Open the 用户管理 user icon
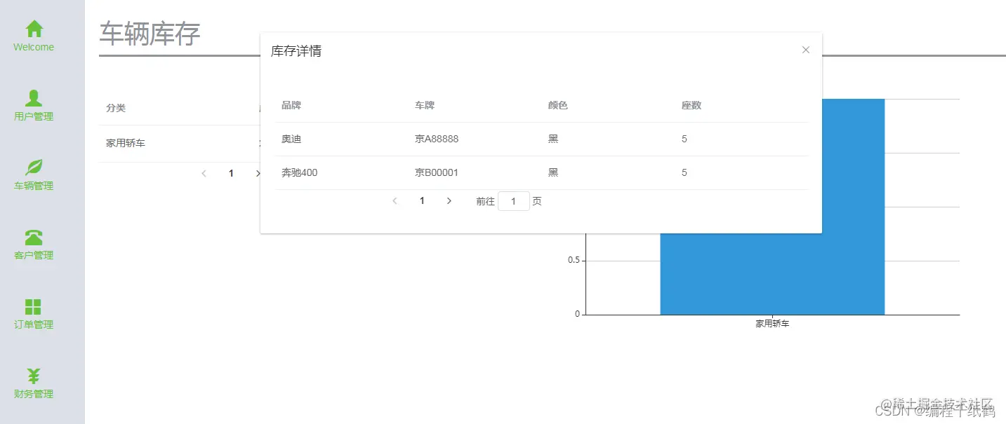This screenshot has height=424, width=1006. pos(34,98)
